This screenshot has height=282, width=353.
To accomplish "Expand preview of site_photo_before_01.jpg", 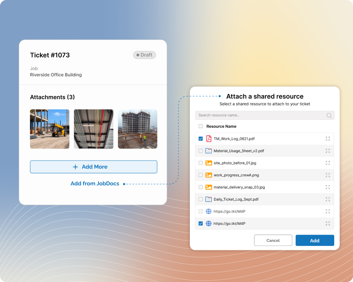I will (x=328, y=163).
